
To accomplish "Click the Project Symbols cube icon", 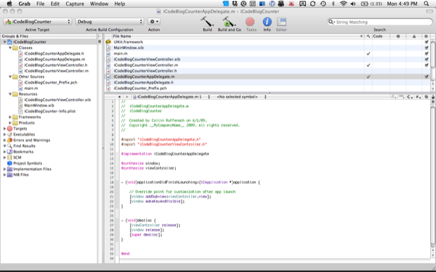I will click(x=10, y=163).
